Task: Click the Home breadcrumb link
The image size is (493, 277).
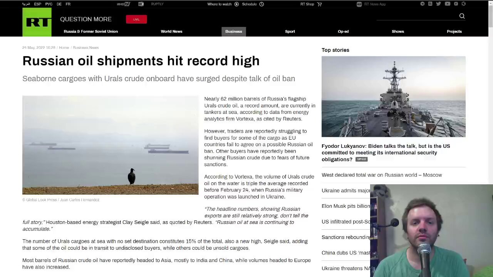Action: tap(64, 48)
